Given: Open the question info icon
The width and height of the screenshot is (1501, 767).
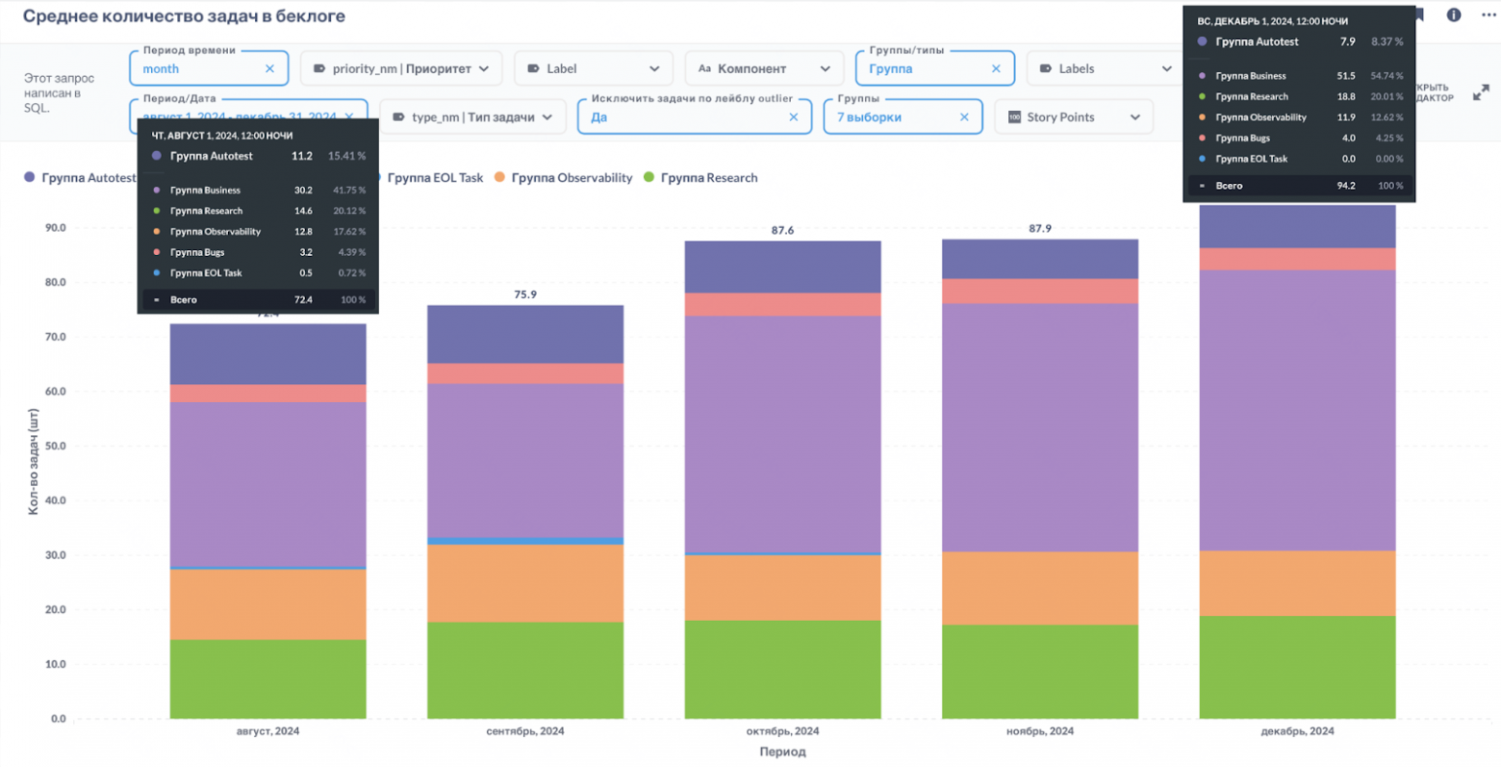Looking at the screenshot, I should click(1453, 15).
